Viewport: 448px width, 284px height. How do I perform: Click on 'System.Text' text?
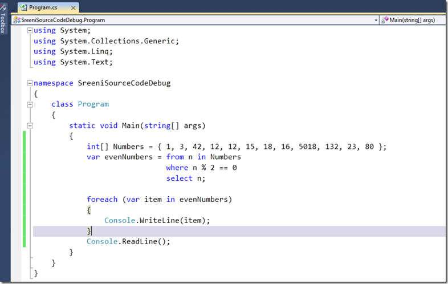coord(84,62)
